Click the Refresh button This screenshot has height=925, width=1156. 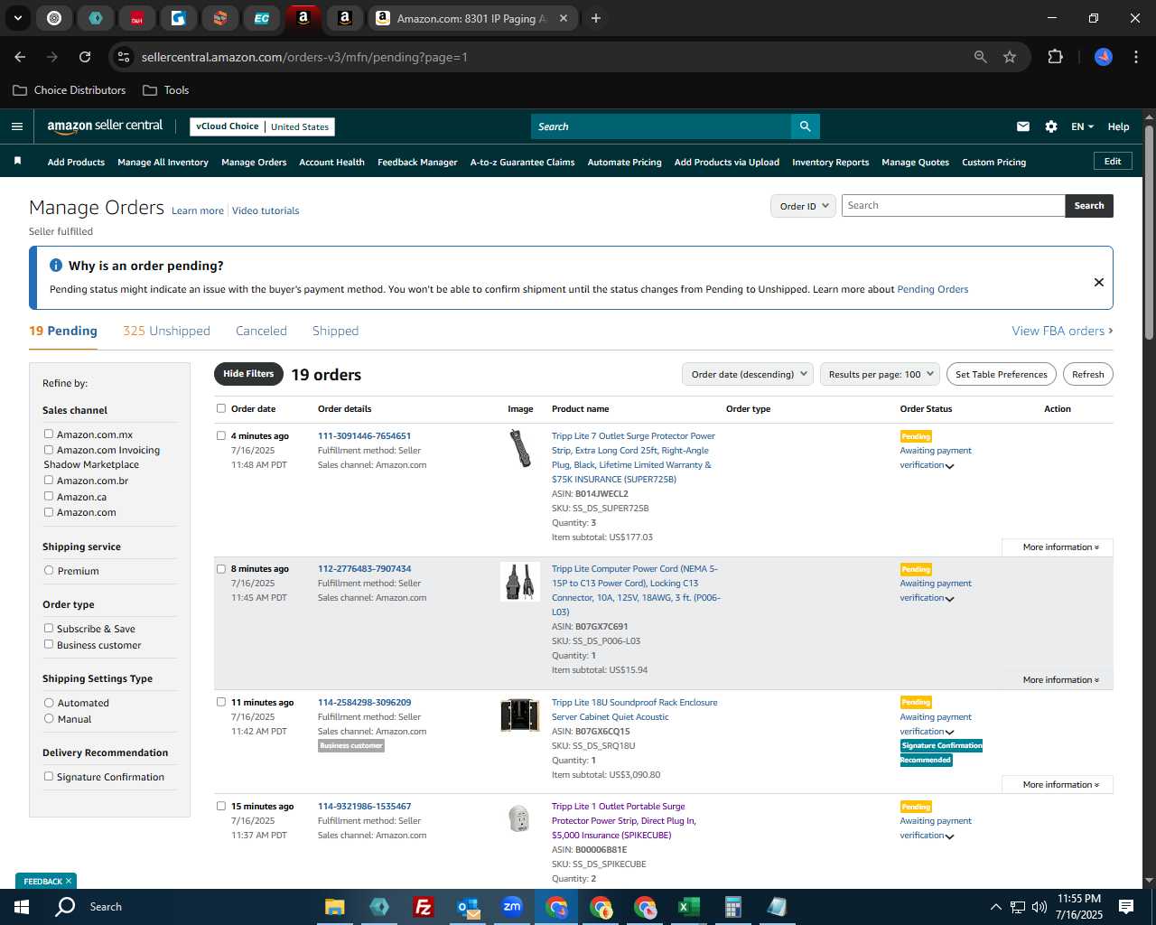pyautogui.click(x=1088, y=374)
